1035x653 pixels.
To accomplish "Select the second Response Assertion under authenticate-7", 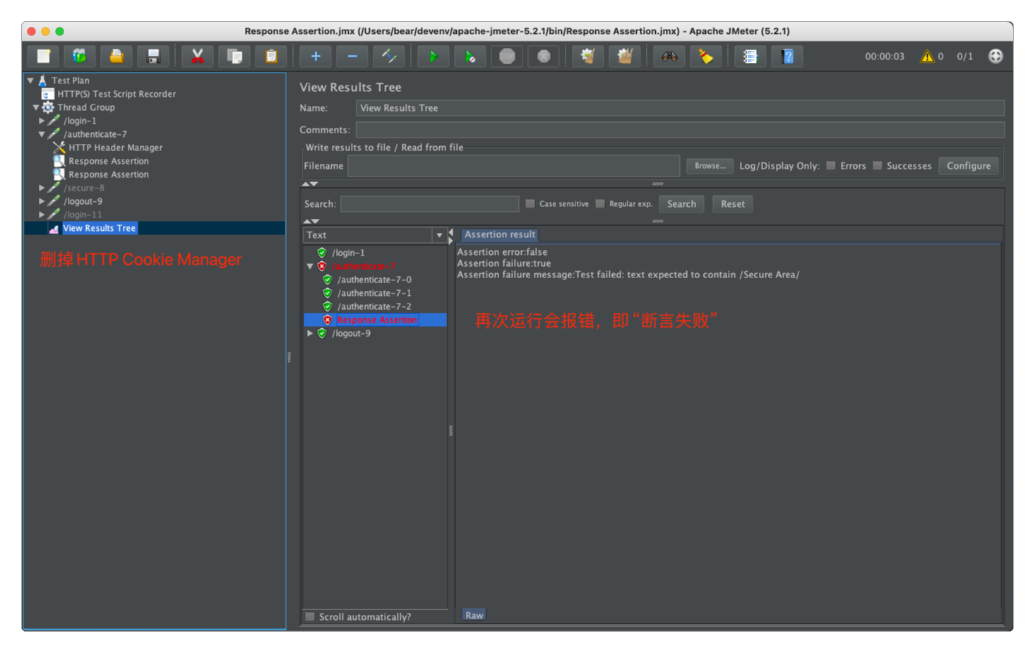I will [x=108, y=174].
